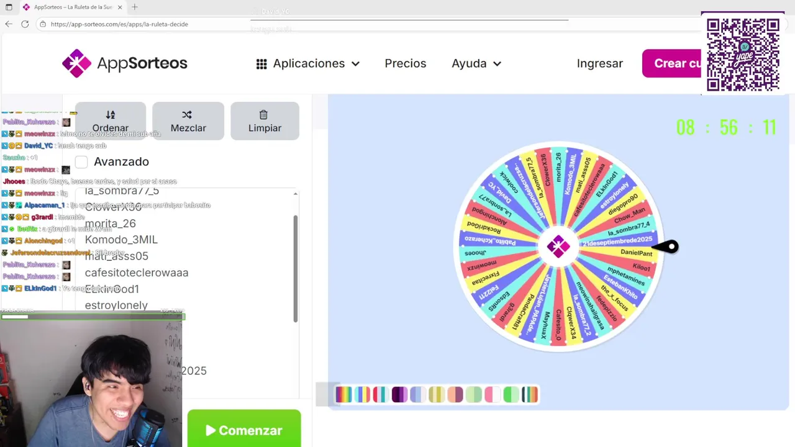
Task: Click the site info lock icon
Action: 42,24
